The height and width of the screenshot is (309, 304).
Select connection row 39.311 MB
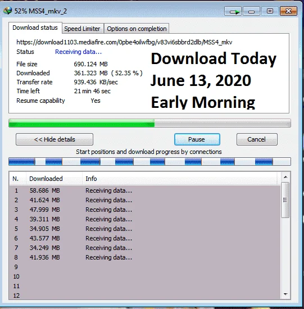tap(145, 219)
